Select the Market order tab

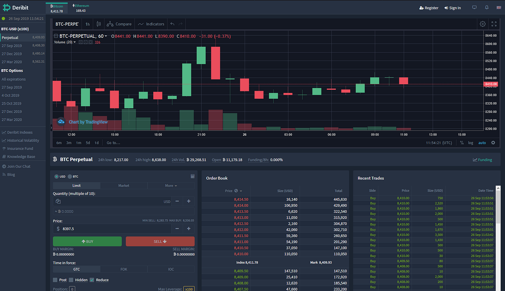pyautogui.click(x=124, y=185)
